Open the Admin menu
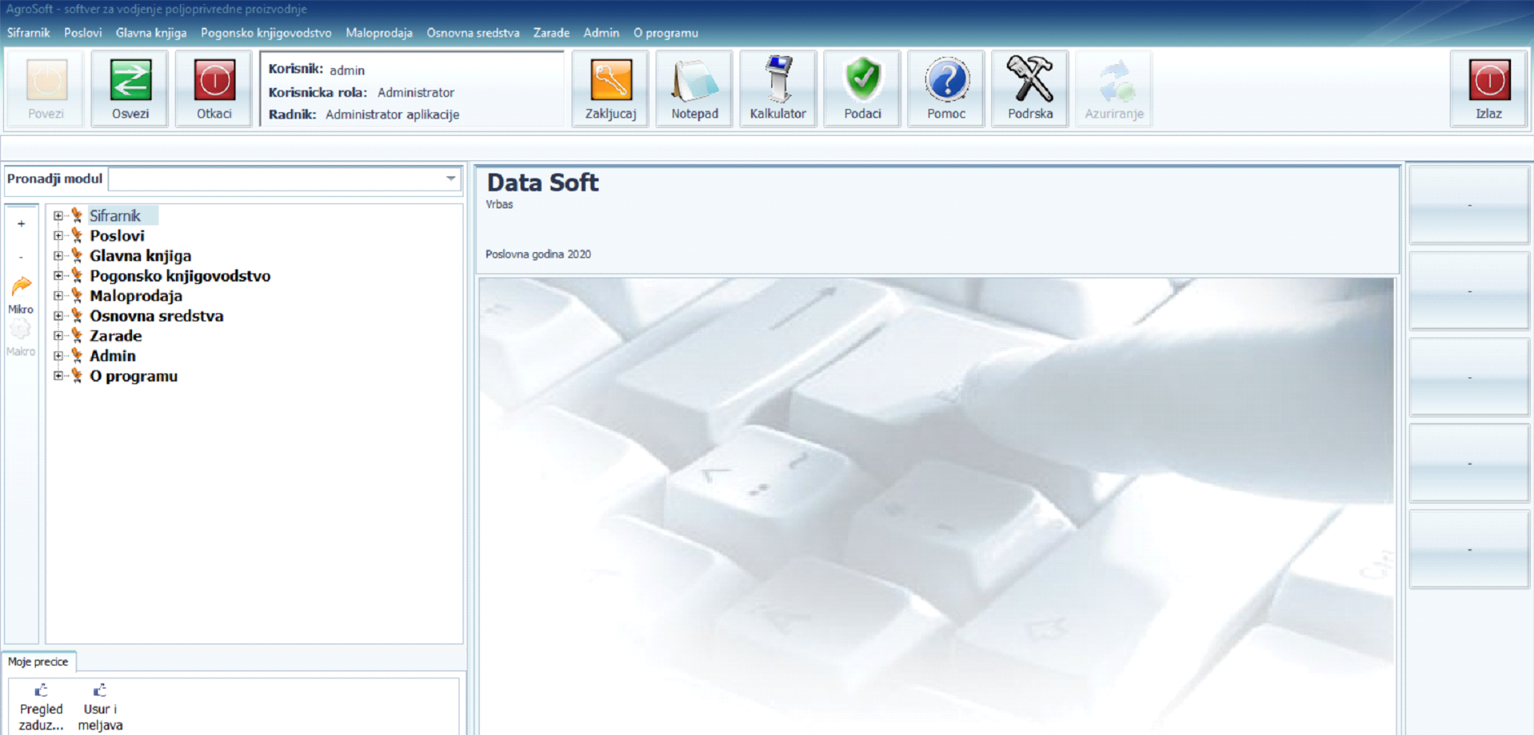The height and width of the screenshot is (735, 1534). (601, 32)
